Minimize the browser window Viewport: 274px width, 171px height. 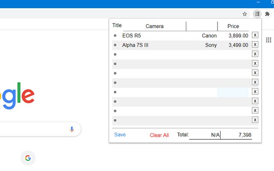(258, 2)
